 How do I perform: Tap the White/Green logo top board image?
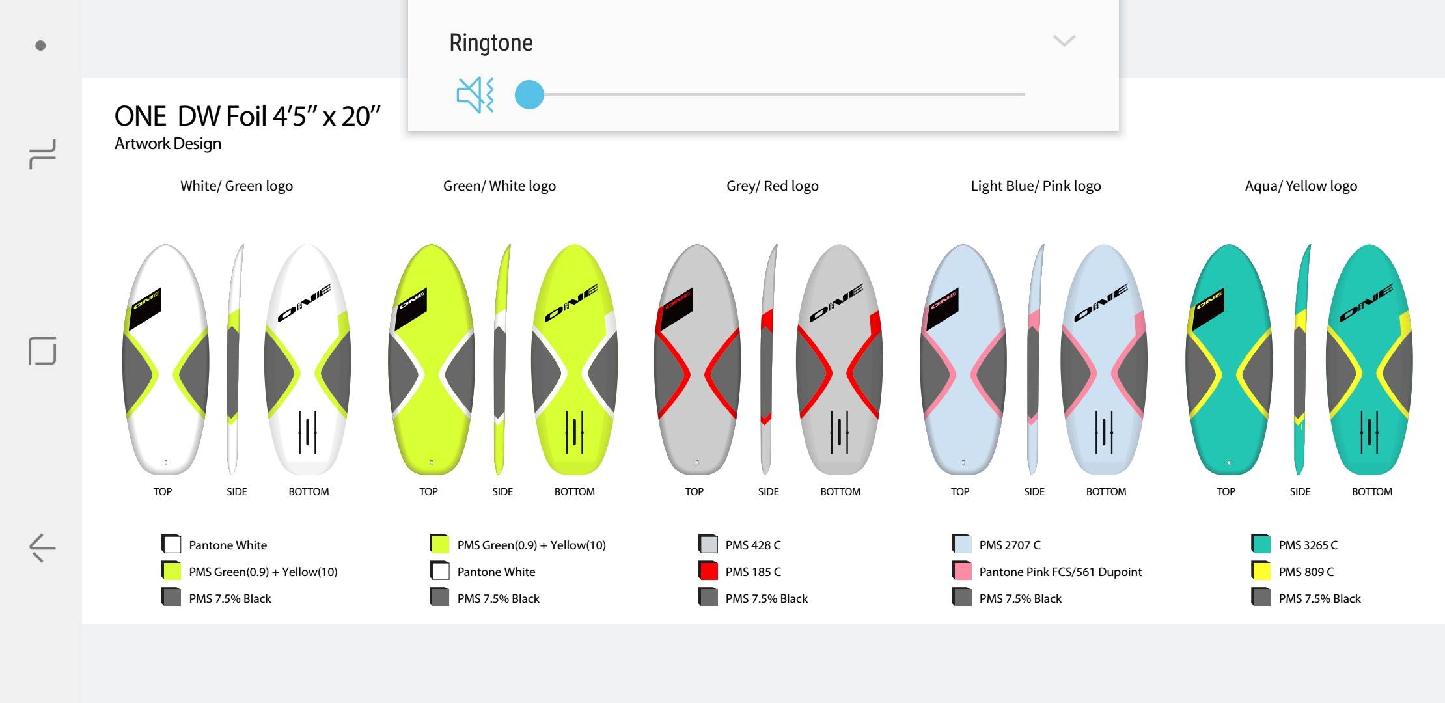[165, 359]
